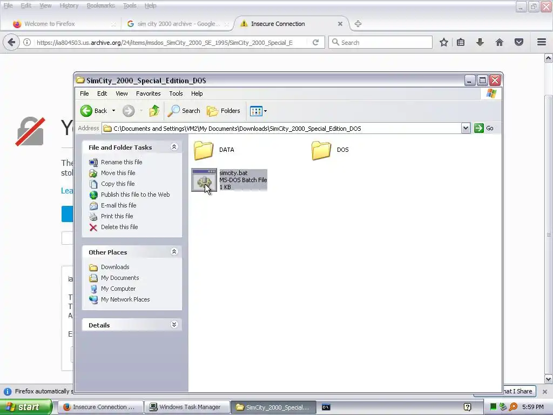The width and height of the screenshot is (553, 415).
Task: Click the green tray icon
Action: (493, 407)
